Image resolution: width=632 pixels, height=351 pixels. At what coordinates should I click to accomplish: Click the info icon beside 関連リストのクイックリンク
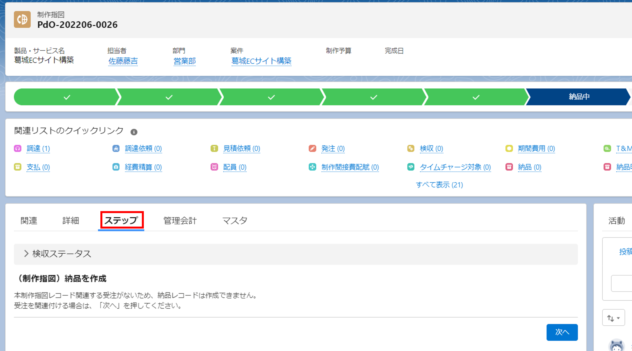[134, 132]
